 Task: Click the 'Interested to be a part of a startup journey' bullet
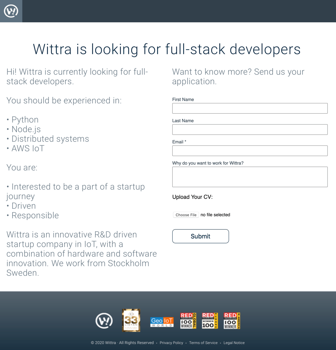(76, 192)
